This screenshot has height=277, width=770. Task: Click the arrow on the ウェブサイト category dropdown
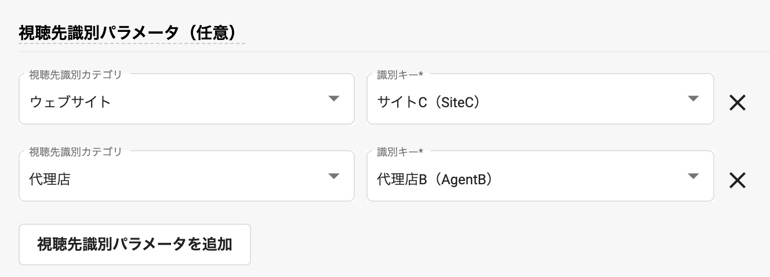pyautogui.click(x=333, y=99)
